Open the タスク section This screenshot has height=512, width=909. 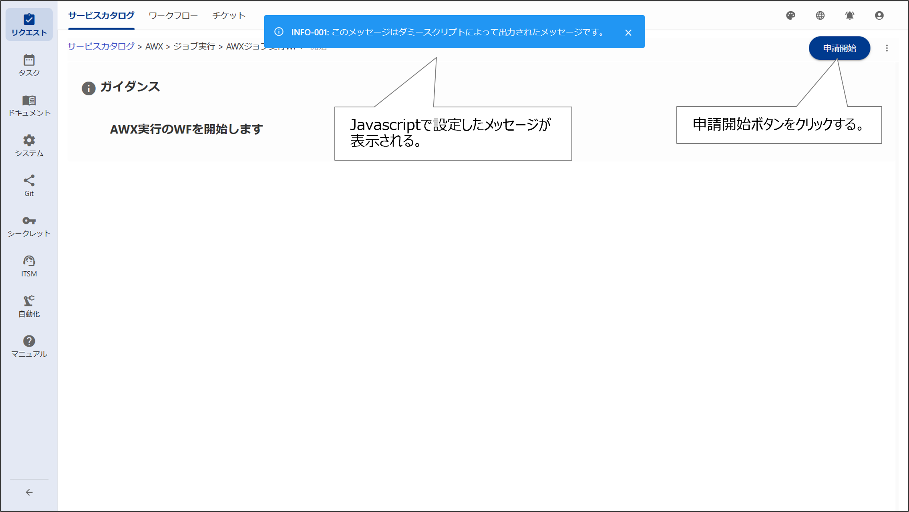tap(29, 65)
